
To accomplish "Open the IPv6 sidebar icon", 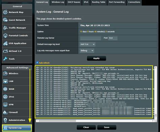I will click(5, 97).
